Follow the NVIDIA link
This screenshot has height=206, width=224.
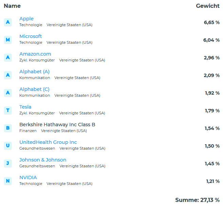[x=28, y=177]
